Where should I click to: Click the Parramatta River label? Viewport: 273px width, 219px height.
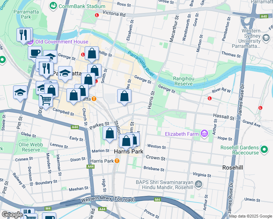click(x=141, y=64)
